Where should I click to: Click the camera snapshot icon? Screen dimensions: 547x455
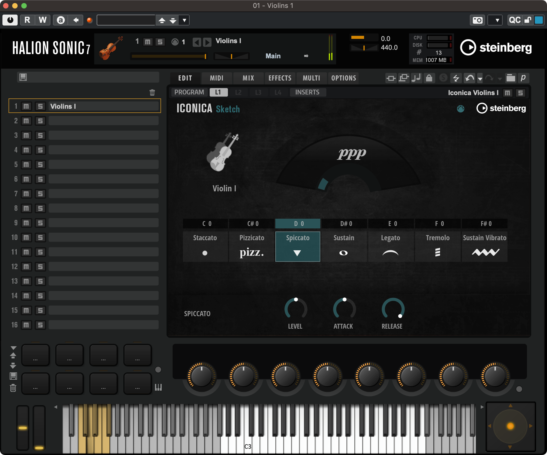pos(478,20)
